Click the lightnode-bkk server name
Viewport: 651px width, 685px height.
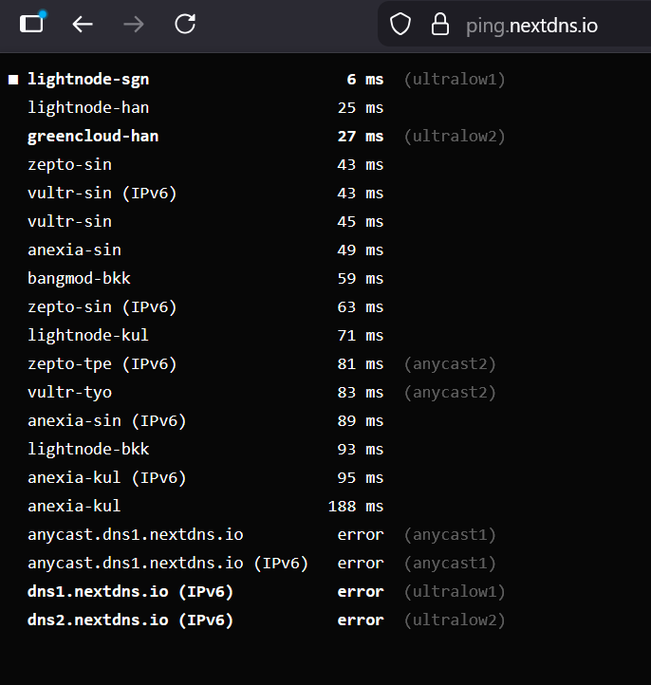pos(88,450)
